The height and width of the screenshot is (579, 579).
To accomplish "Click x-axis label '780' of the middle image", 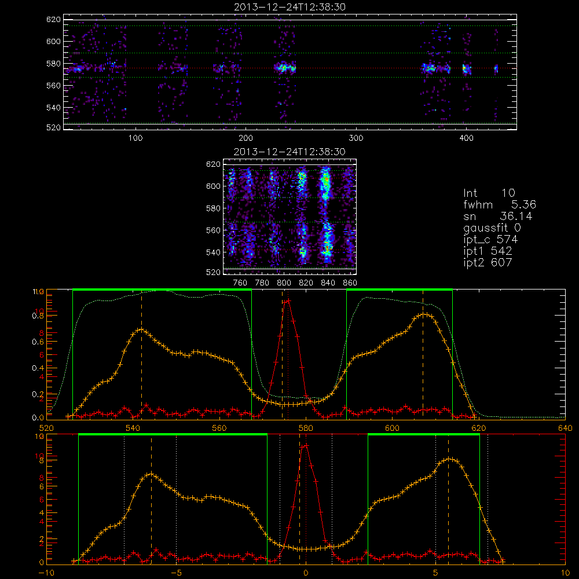I will point(262,283).
